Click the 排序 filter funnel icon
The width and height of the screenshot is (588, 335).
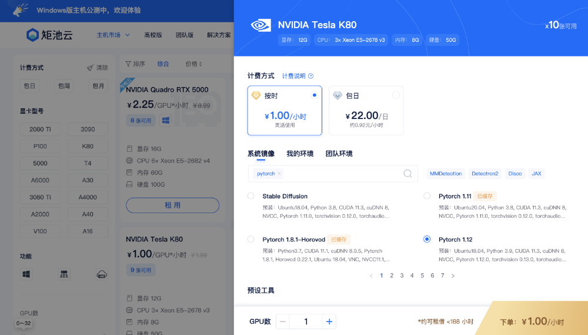coord(128,64)
